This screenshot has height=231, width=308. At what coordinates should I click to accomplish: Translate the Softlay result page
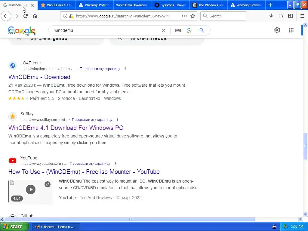(92, 120)
